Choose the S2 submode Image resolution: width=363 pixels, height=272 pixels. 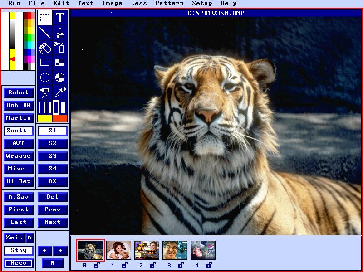[53, 144]
